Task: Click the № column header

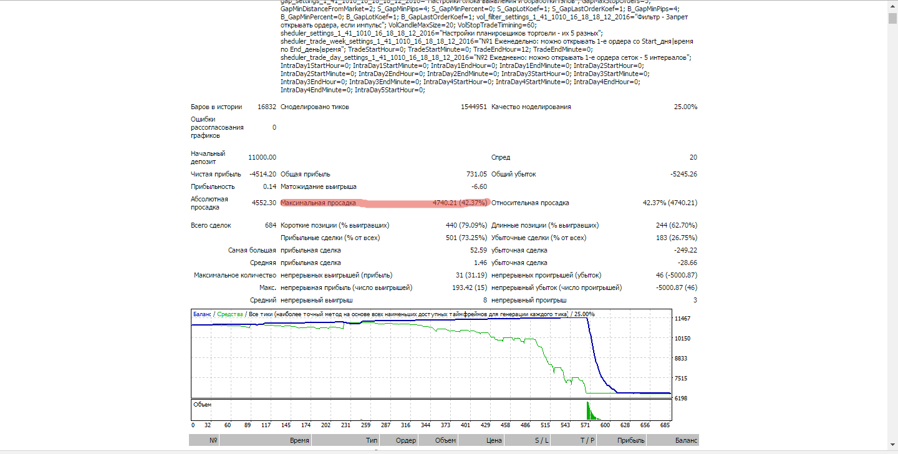Action: pyautogui.click(x=204, y=440)
